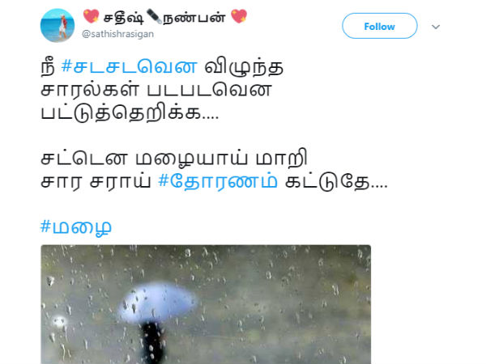This screenshot has width=486, height=364.
Task: Open profile via the நண்பன் name text
Action: pyautogui.click(x=194, y=17)
